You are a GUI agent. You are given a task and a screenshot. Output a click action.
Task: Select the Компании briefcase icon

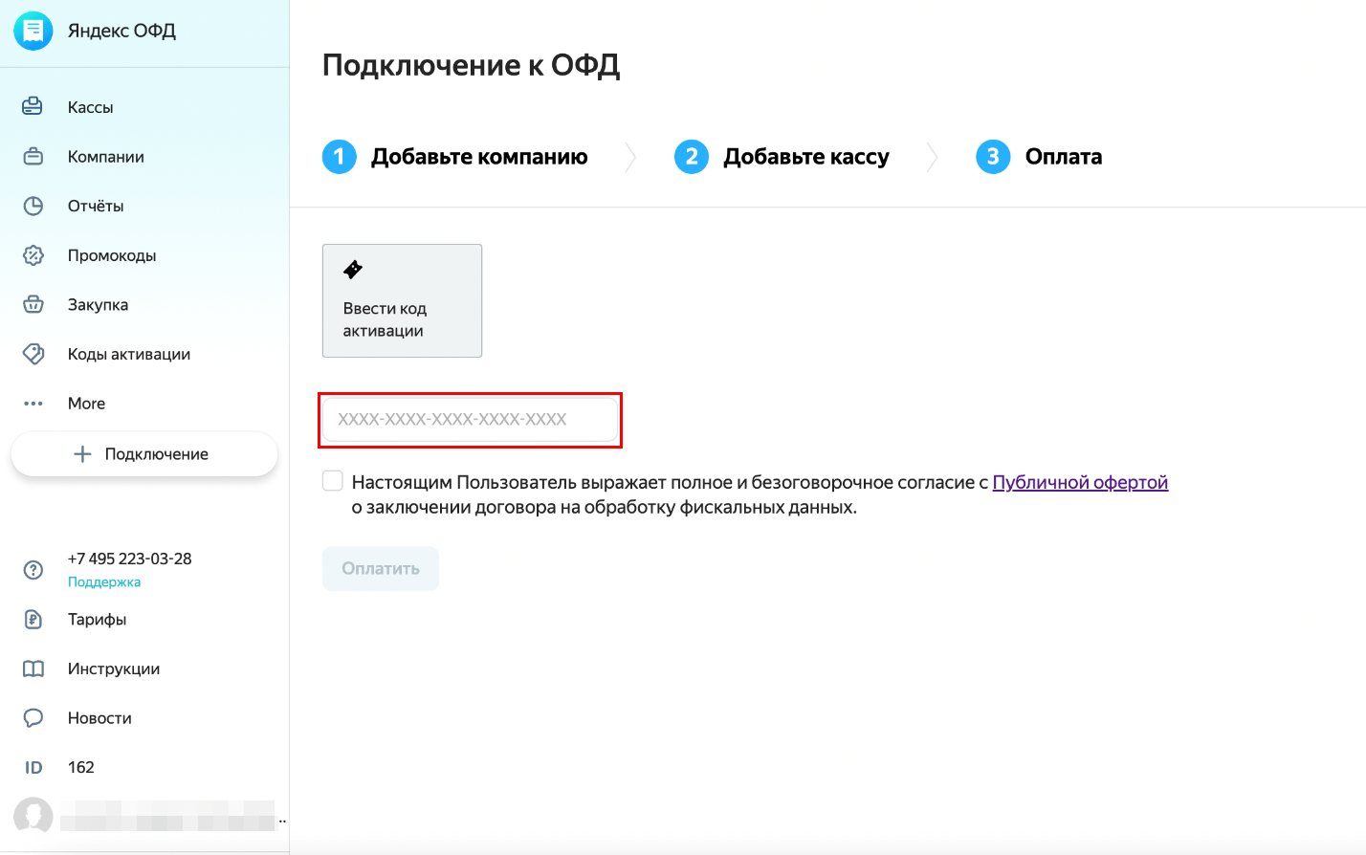point(33,156)
